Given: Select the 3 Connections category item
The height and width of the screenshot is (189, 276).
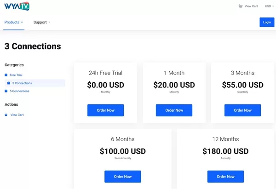Looking at the screenshot, I should click(35, 83).
